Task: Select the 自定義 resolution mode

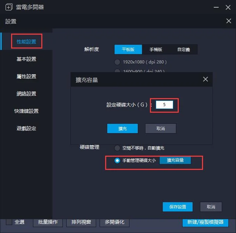Action: coord(184,49)
